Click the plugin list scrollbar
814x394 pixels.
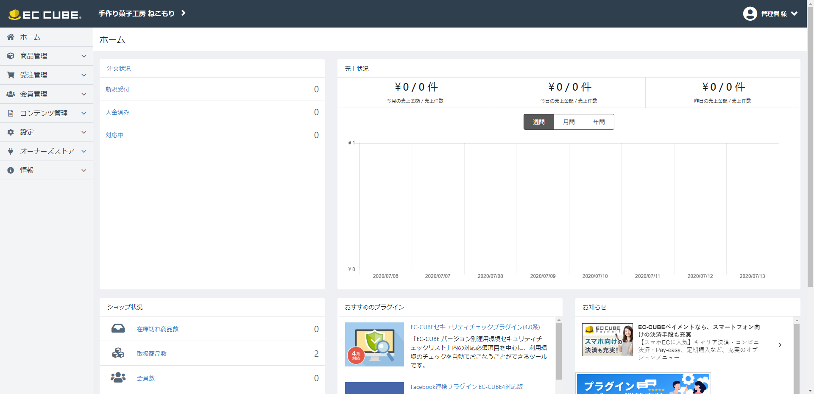click(x=559, y=352)
